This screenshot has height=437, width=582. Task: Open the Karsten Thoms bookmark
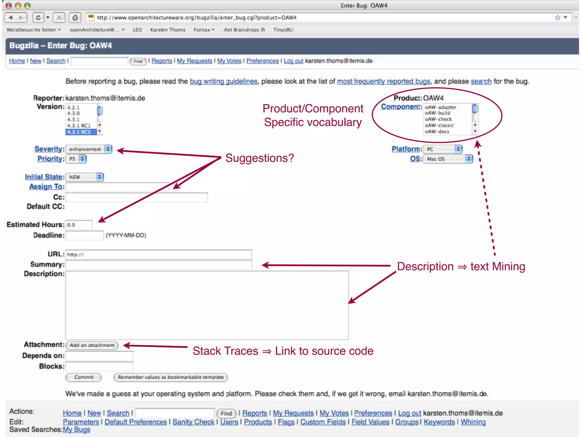168,30
